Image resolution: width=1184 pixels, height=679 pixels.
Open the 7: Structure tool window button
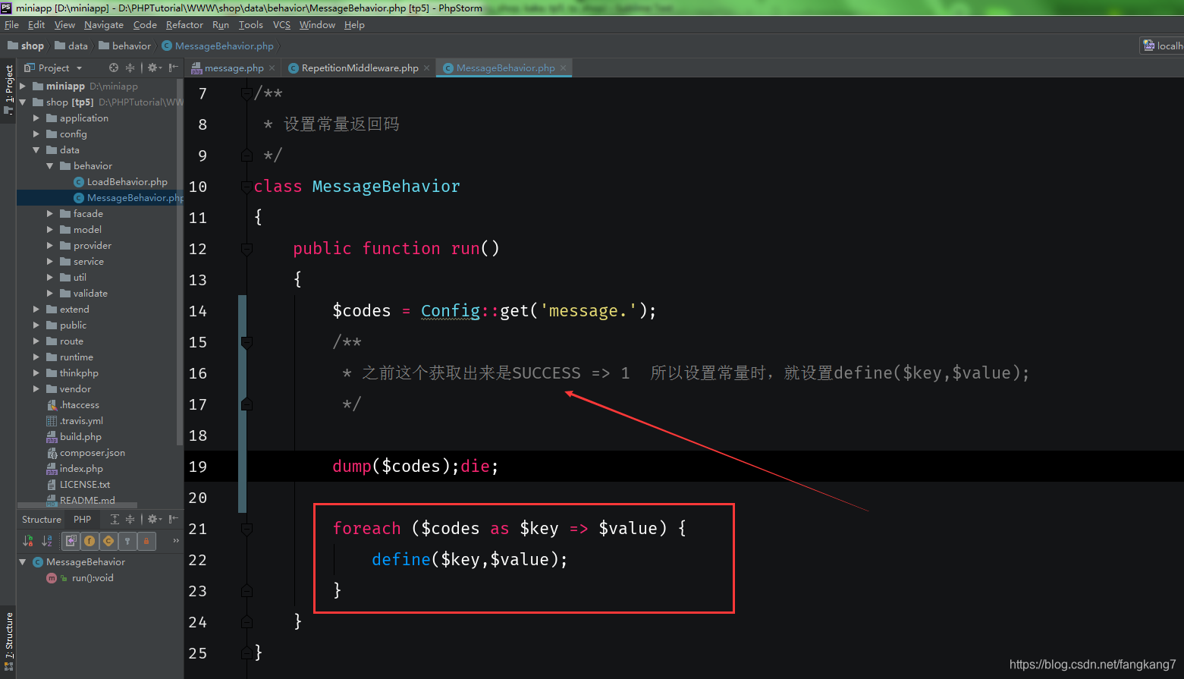click(8, 641)
